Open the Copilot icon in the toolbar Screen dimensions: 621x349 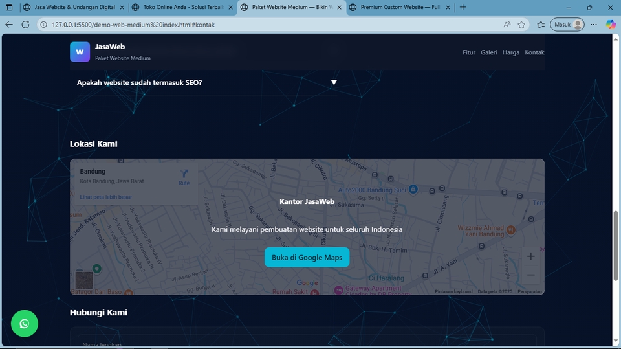click(x=611, y=25)
